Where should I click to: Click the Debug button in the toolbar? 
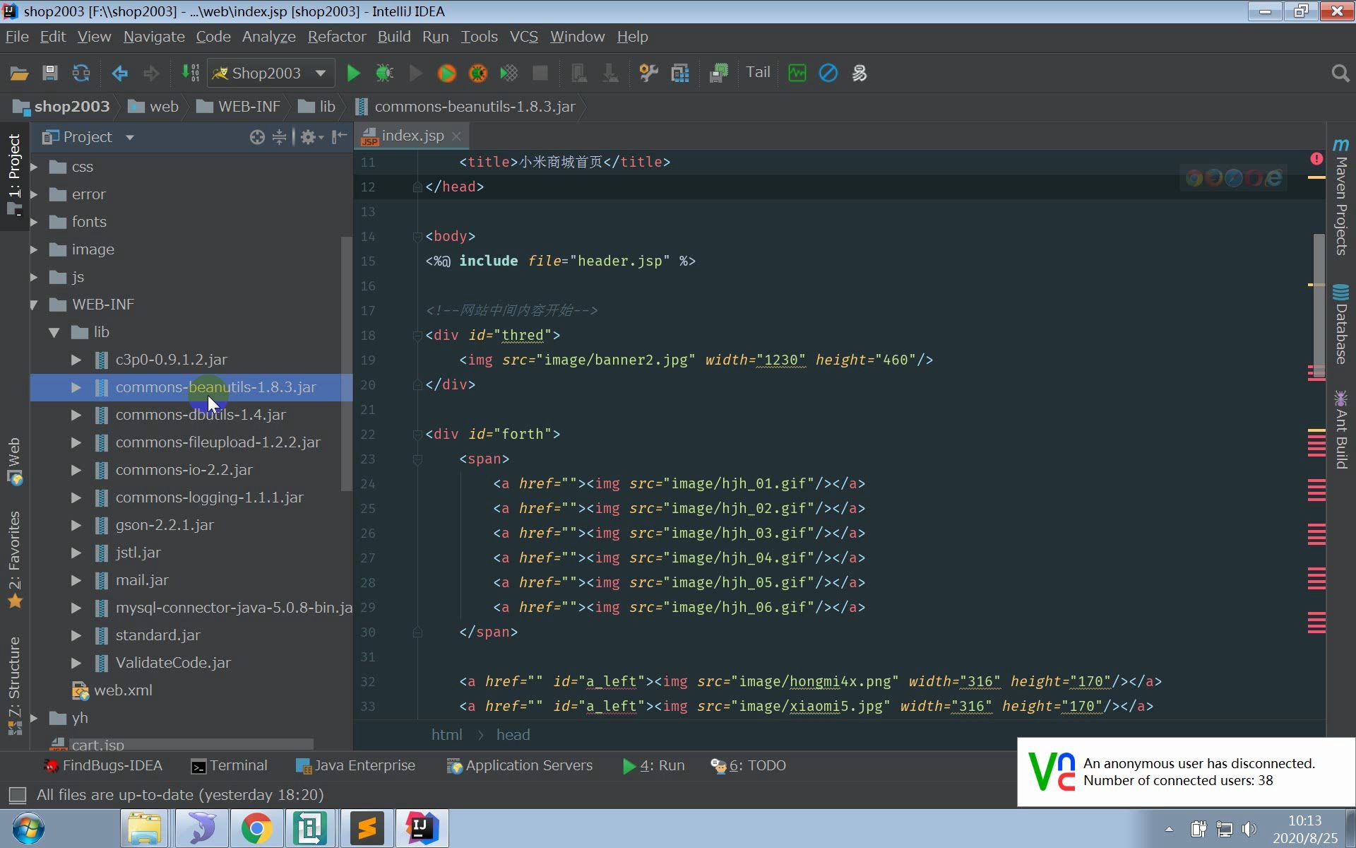pyautogui.click(x=385, y=72)
